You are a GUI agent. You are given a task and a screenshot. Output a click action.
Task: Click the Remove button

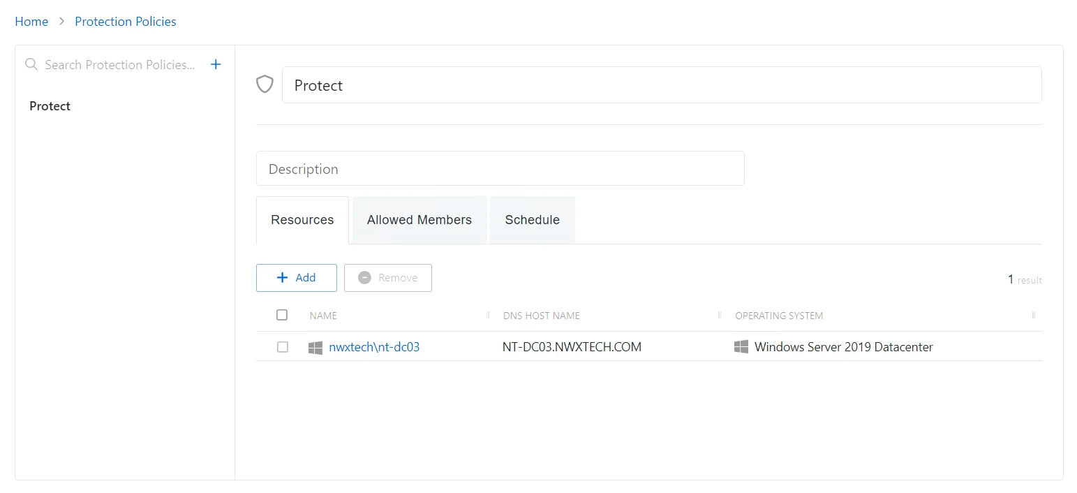388,278
